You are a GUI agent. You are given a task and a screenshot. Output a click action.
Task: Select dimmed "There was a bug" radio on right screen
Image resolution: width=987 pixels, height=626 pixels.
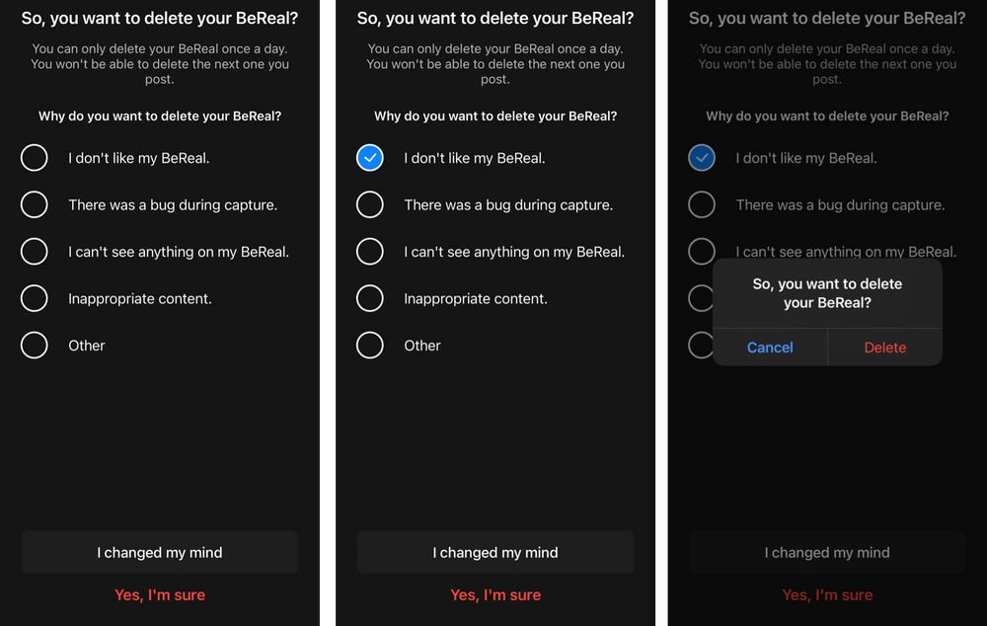[x=702, y=204]
